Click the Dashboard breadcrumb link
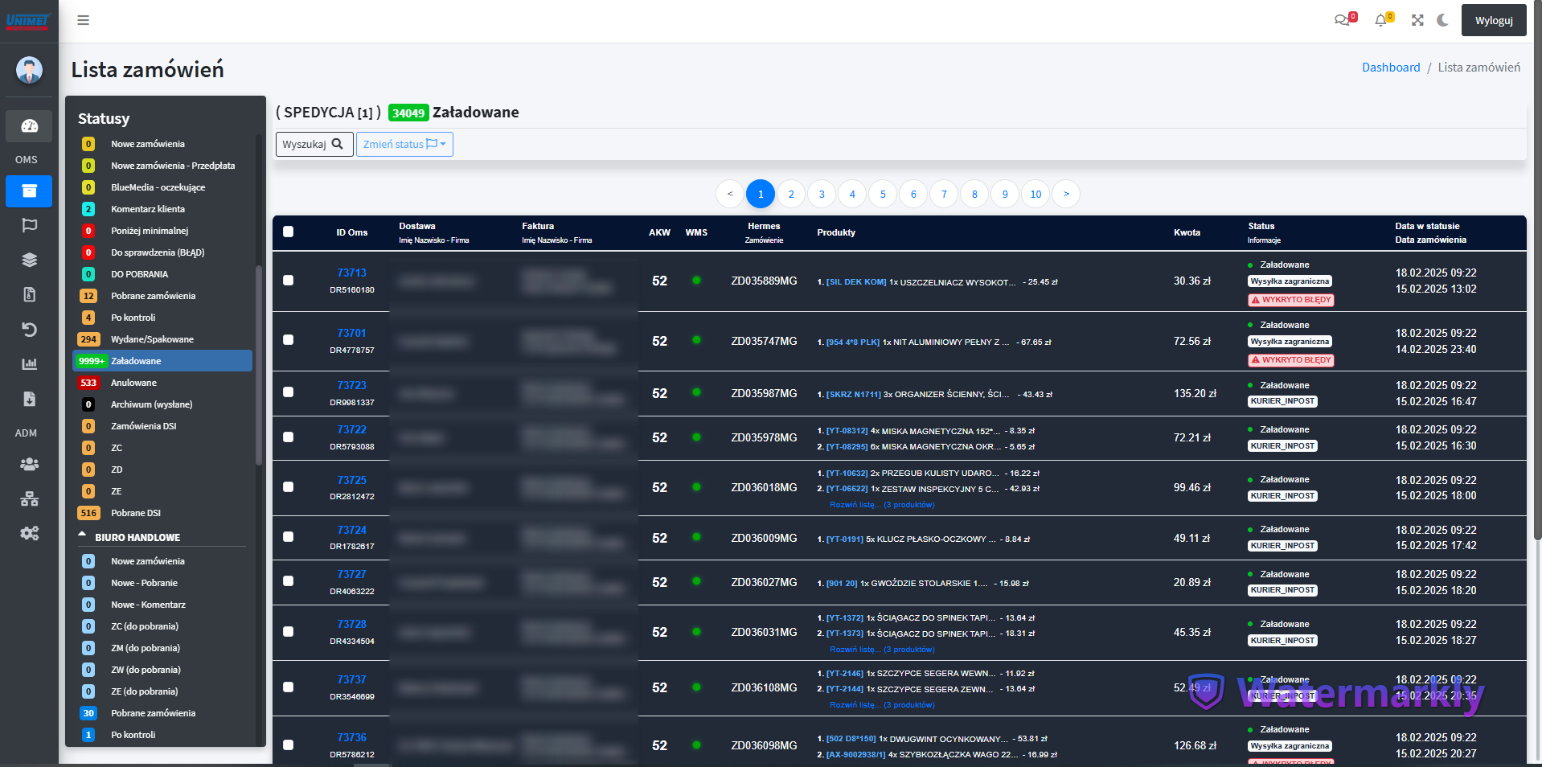The image size is (1542, 767). point(1391,68)
